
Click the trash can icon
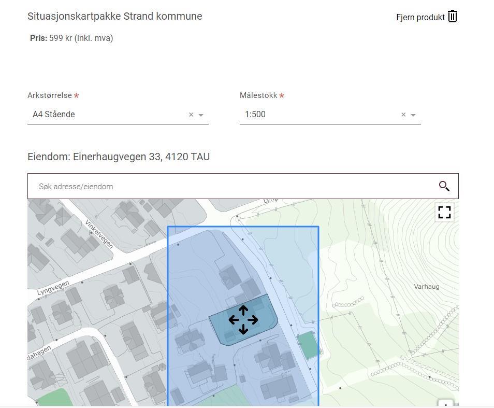(x=453, y=17)
